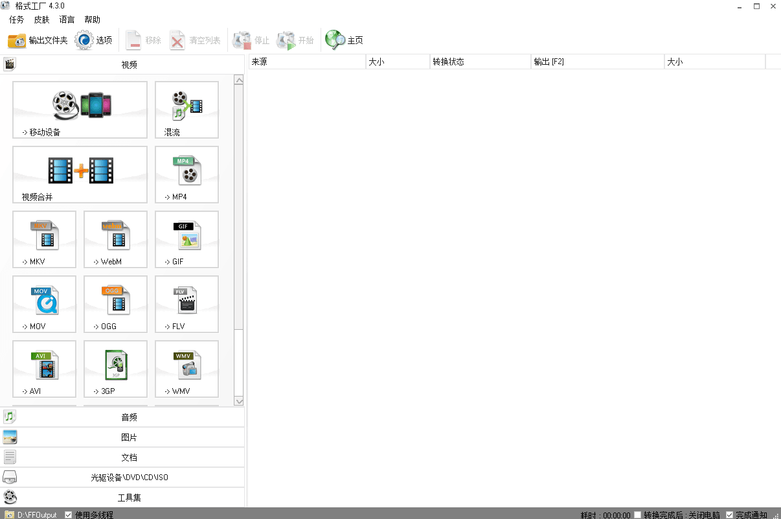Open the 任务 task menu
Viewport: 781px width, 519px height.
click(16, 19)
